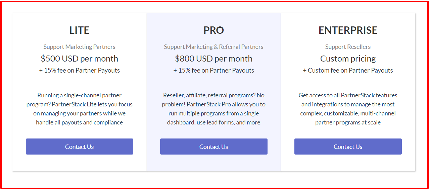Click "+ Custom fee on Partner Payouts"

pyautogui.click(x=348, y=70)
